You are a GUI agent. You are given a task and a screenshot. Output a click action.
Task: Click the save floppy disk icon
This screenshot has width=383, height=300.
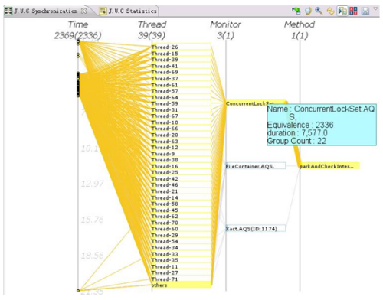pos(365,11)
